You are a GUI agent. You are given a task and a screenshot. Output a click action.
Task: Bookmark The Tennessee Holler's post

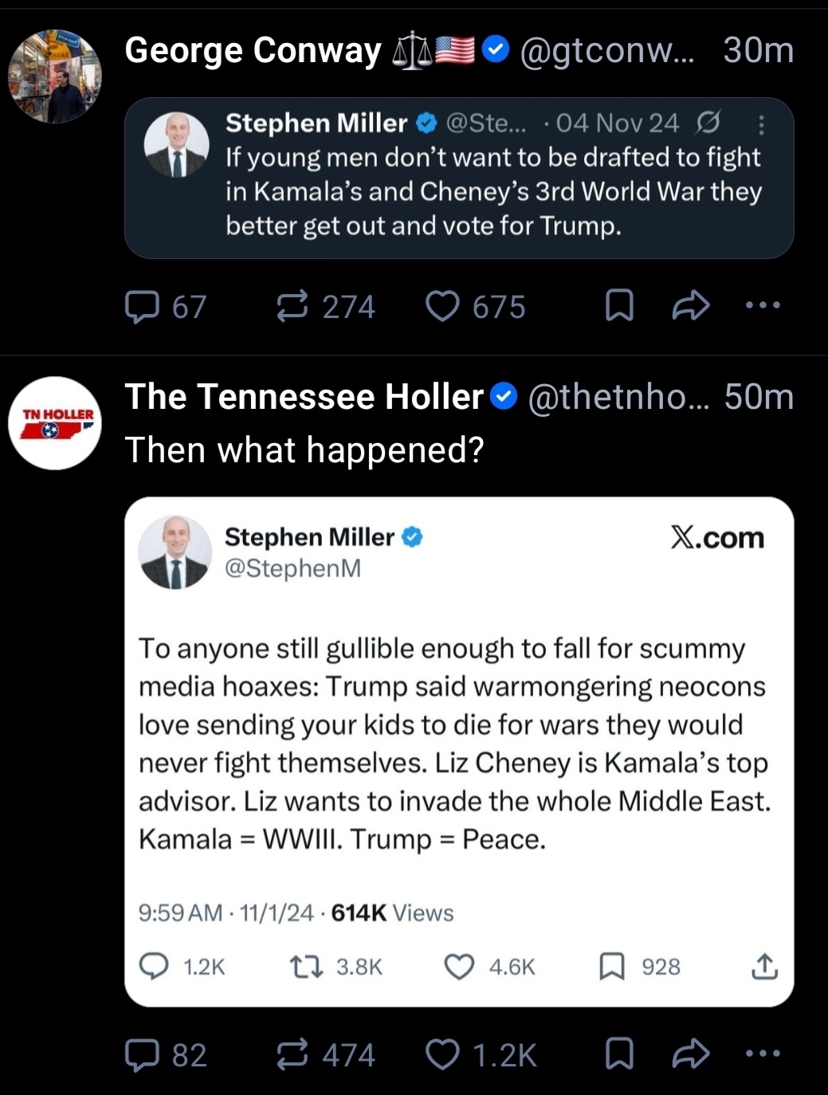(619, 1054)
